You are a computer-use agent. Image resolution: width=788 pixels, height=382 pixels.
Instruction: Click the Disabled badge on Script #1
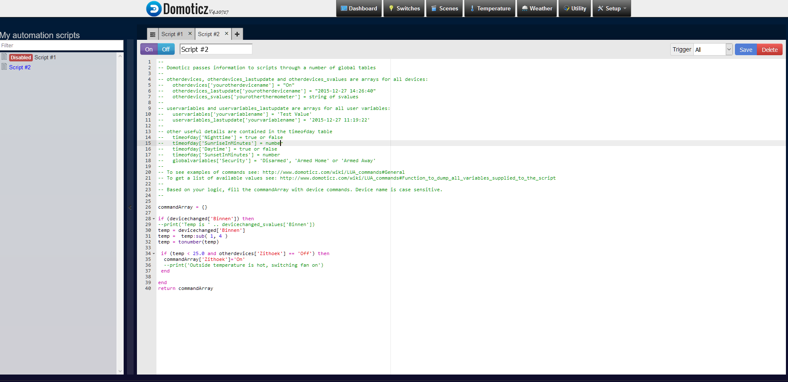pyautogui.click(x=21, y=58)
